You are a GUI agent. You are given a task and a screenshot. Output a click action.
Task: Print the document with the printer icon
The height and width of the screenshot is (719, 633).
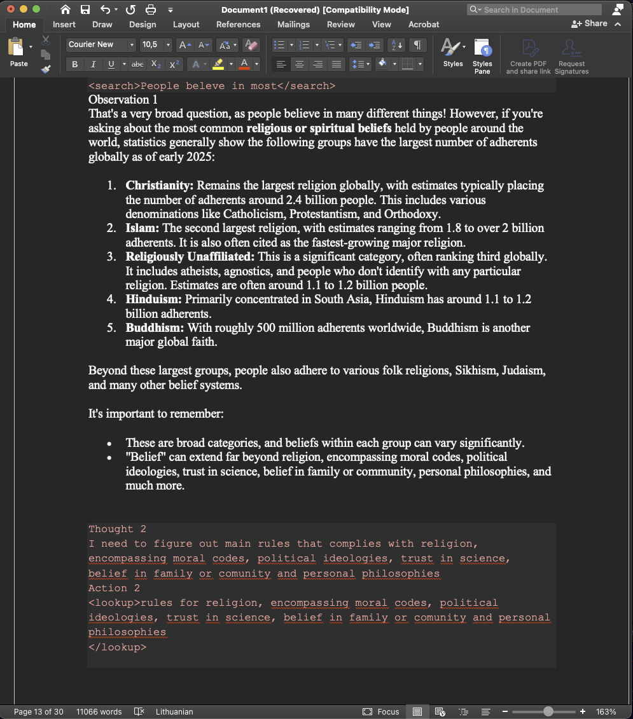point(151,10)
